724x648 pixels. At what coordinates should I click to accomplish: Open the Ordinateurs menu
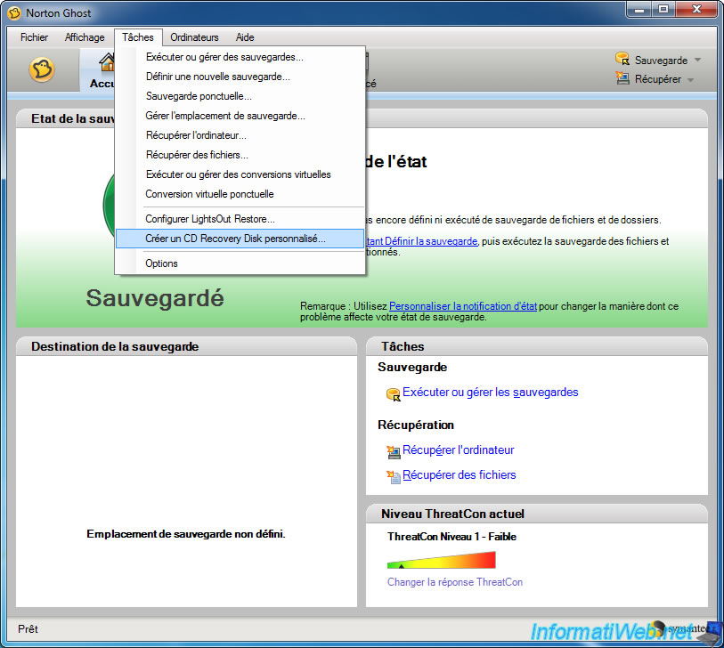194,37
